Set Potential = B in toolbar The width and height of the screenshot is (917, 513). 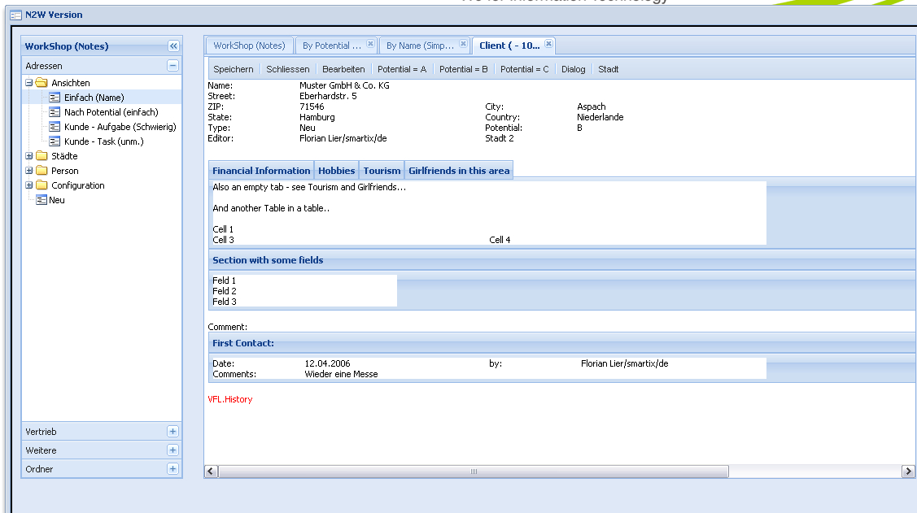(463, 69)
